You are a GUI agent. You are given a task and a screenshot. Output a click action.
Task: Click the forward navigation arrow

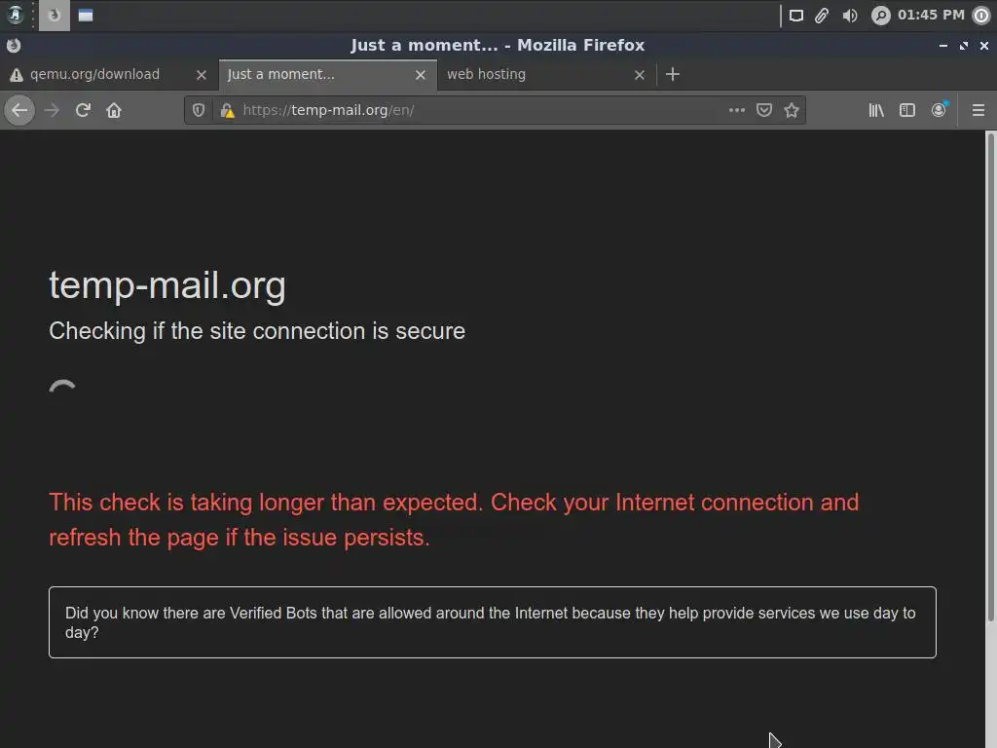(52, 110)
